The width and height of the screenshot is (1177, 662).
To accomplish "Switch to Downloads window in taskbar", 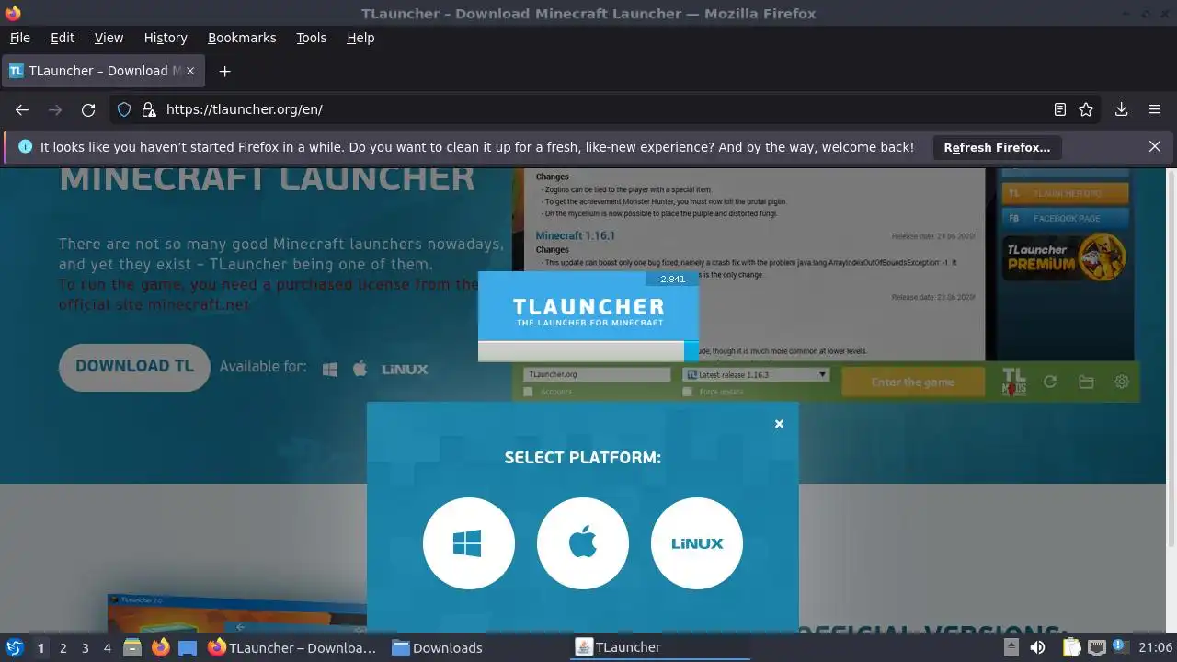I will 437,647.
